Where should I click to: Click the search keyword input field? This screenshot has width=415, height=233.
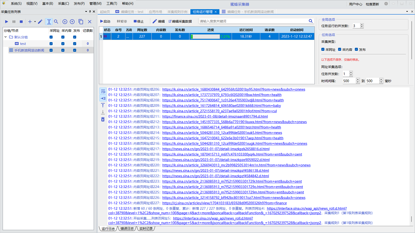click(x=253, y=21)
